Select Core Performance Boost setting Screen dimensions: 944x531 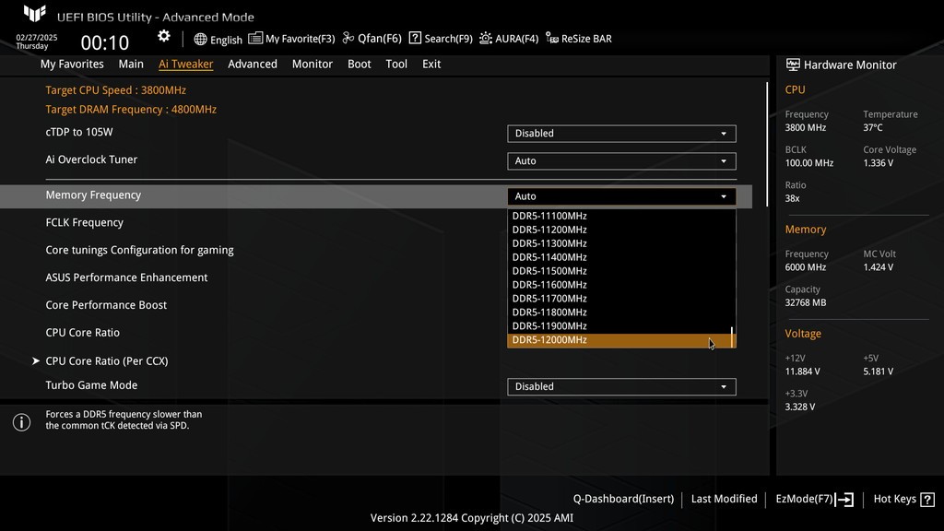tap(106, 304)
